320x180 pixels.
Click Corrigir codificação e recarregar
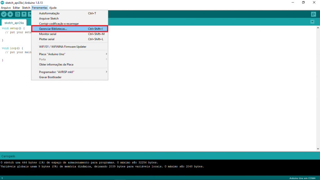point(59,24)
